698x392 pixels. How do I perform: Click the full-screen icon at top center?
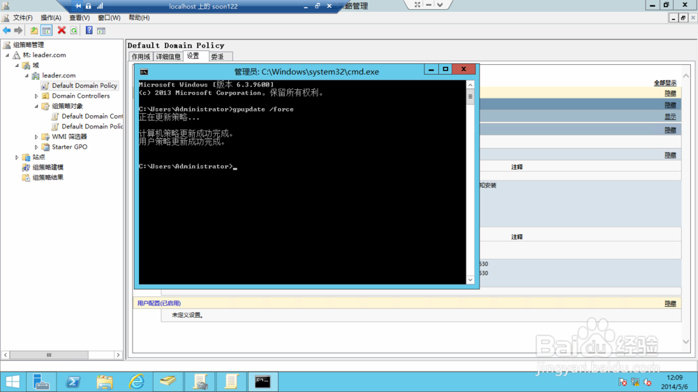[x=417, y=4]
